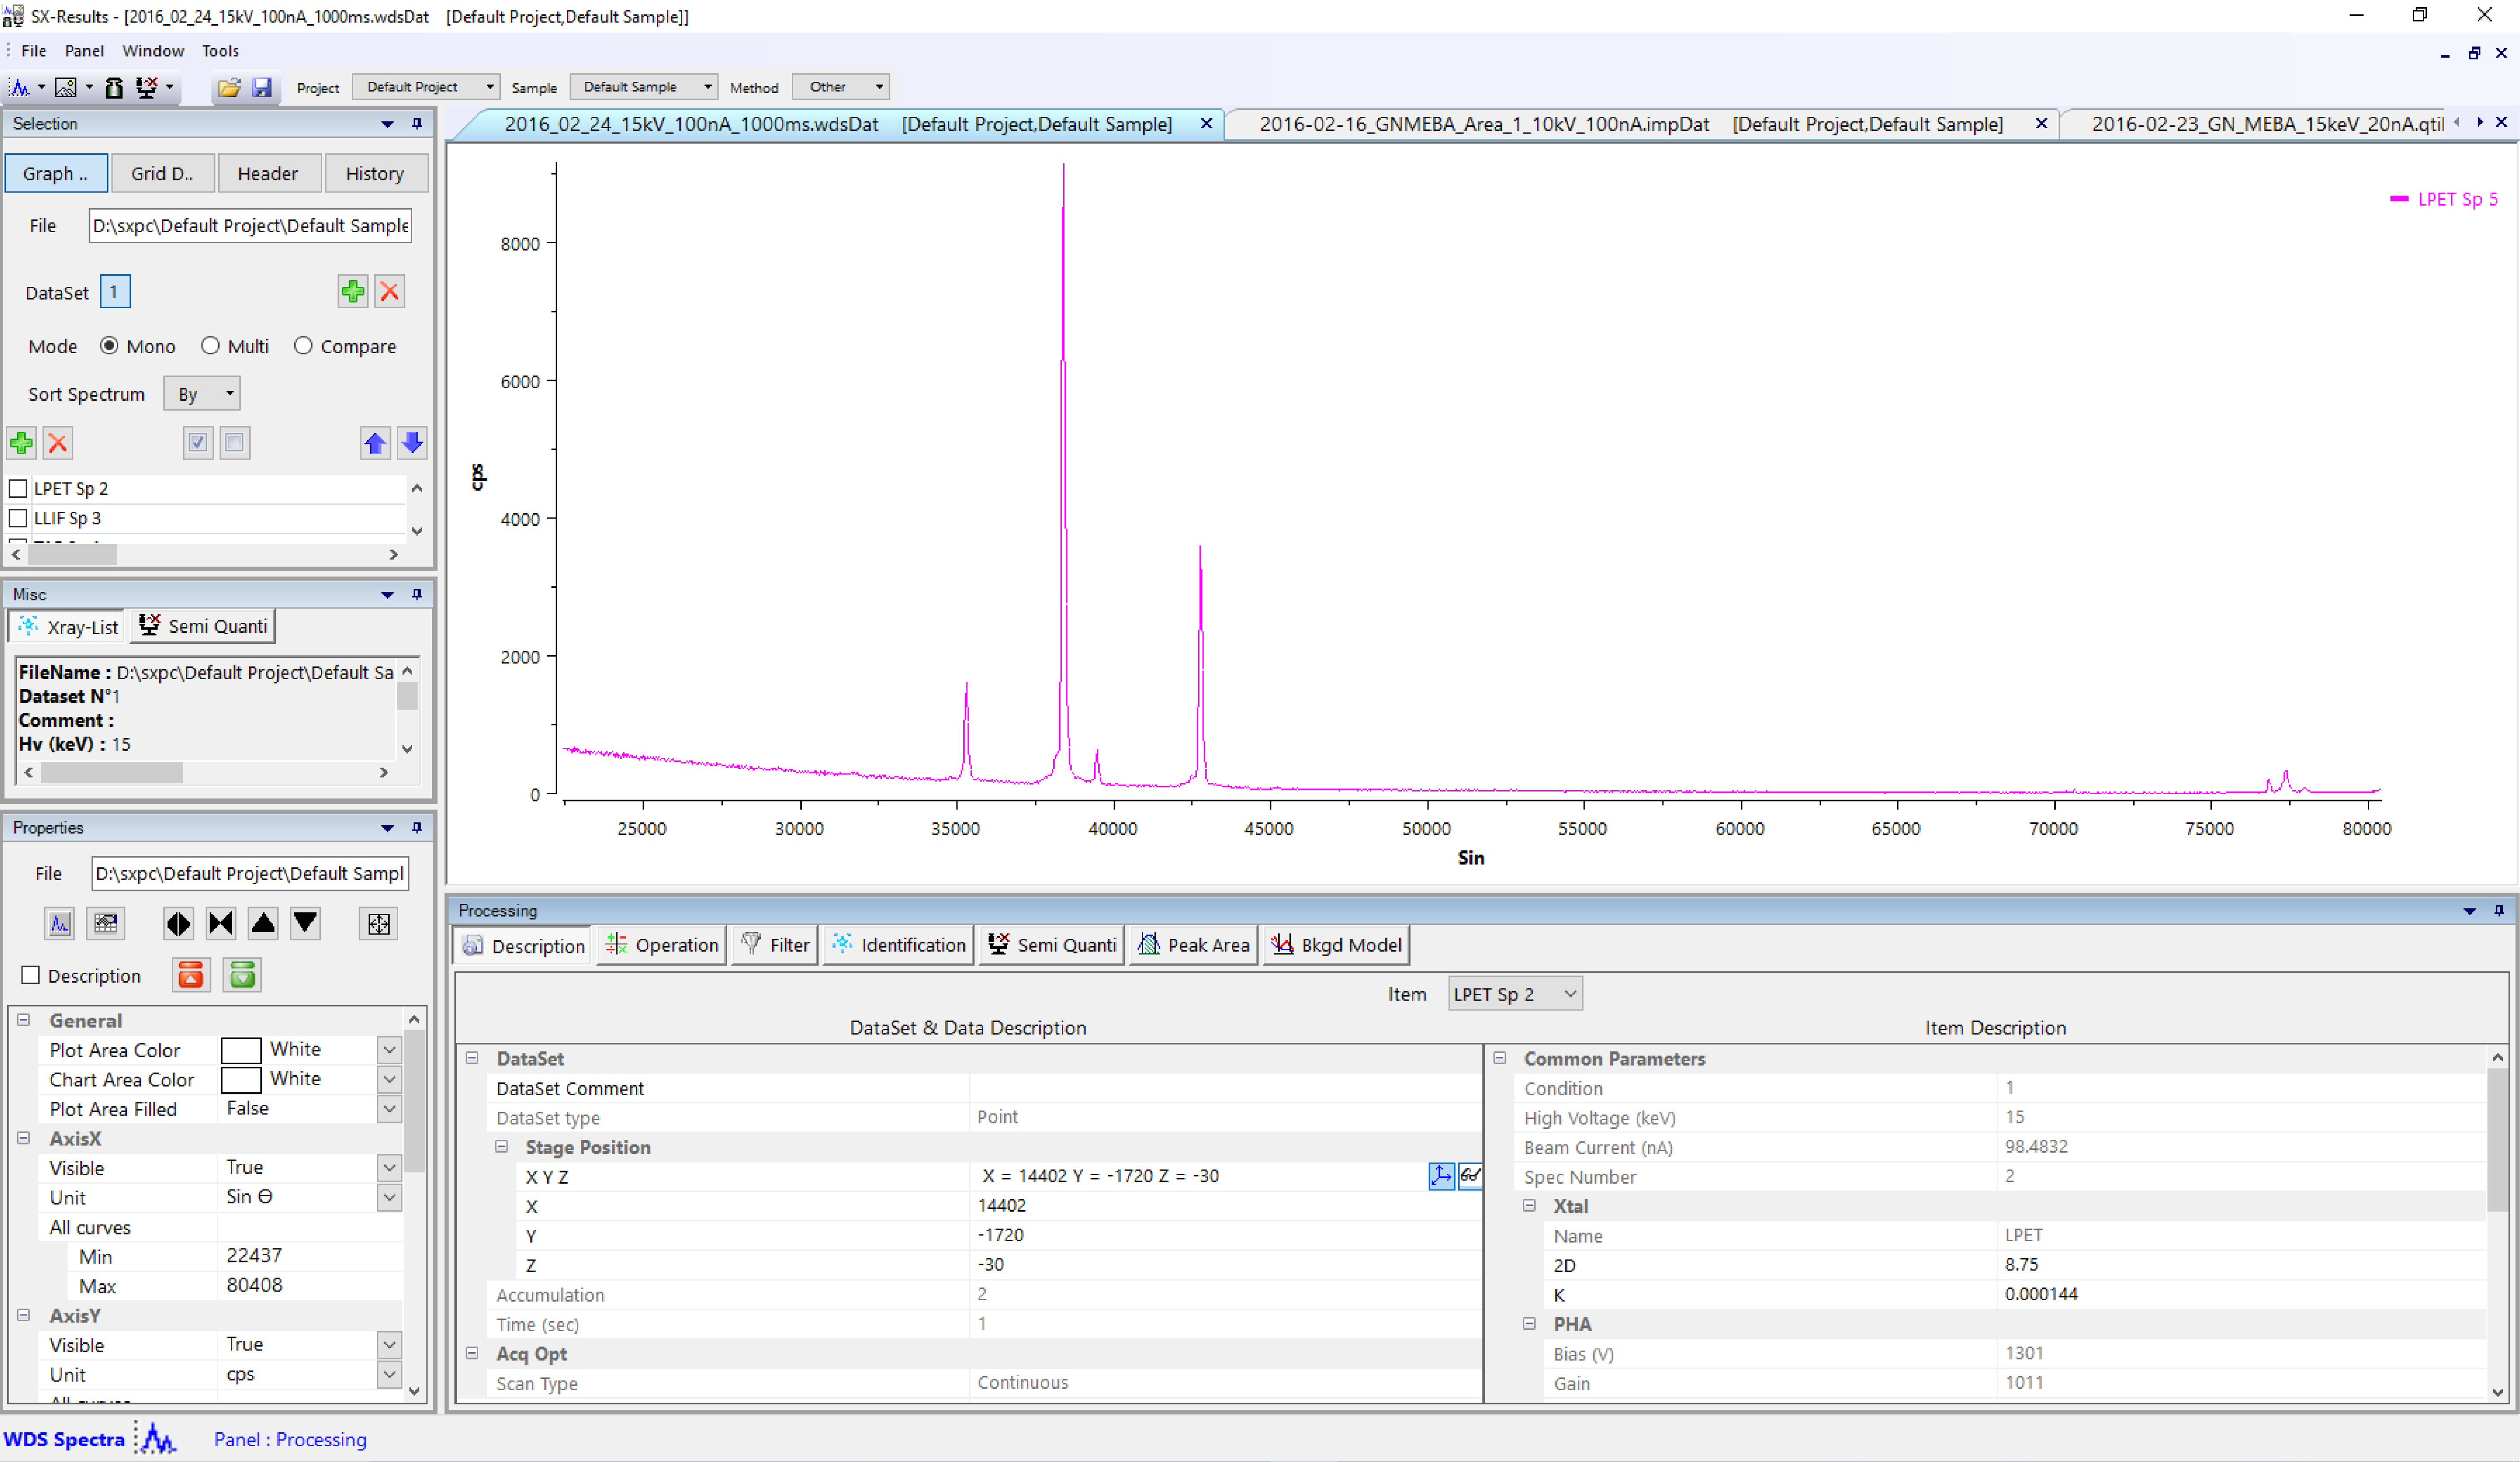Check the LPET Sp 2 spectrum checkbox
The width and height of the screenshot is (2520, 1462).
coord(18,489)
